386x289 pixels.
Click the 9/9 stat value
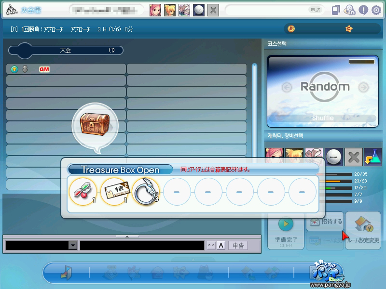tap(358, 201)
